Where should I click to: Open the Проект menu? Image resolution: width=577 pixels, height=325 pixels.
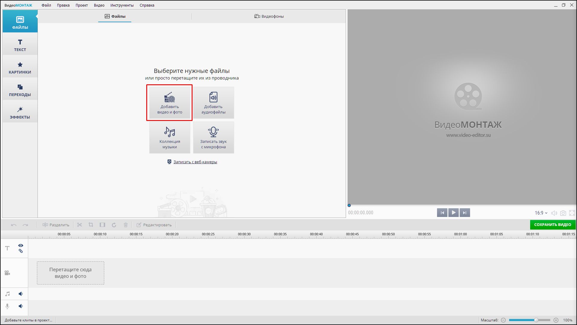(82, 5)
